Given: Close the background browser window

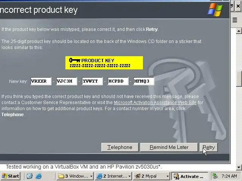Looking at the screenshot, I should 238,6.
